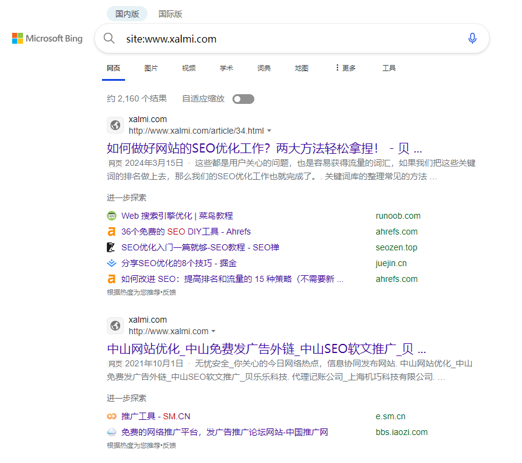Open result 中山网站优化_中山免费发广告外链
The height and width of the screenshot is (463, 522).
click(266, 349)
